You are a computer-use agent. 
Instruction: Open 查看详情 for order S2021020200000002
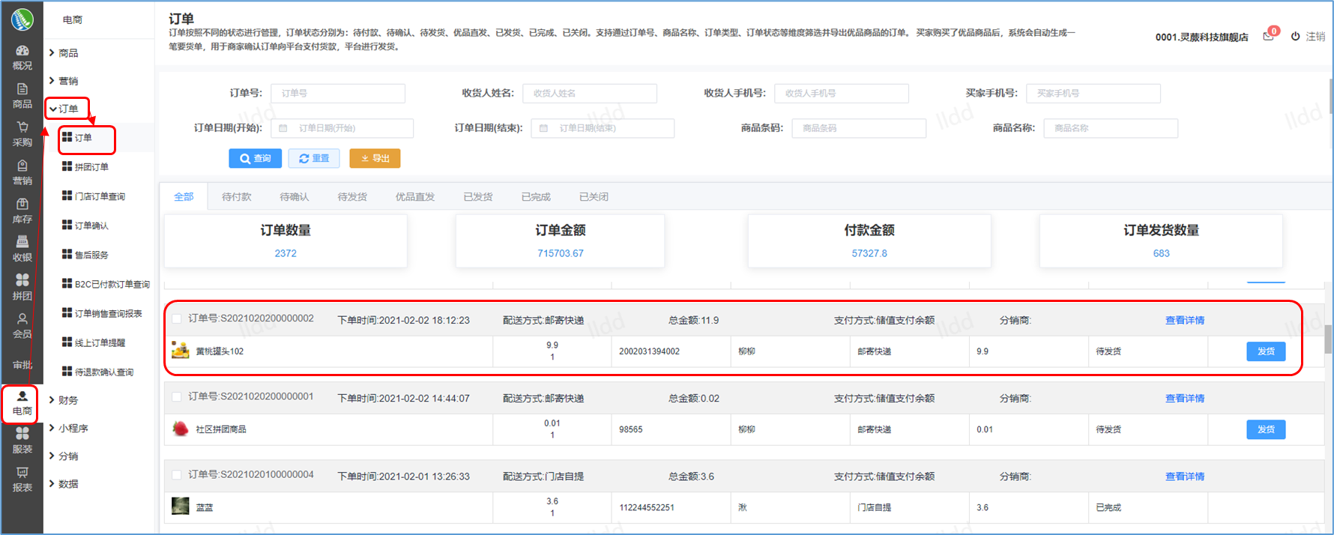click(1184, 321)
